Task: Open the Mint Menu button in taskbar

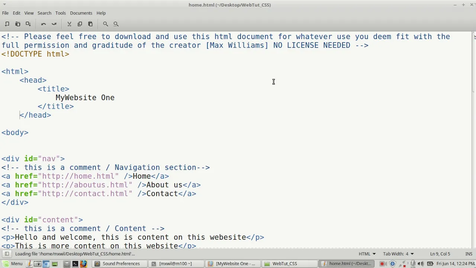Action: point(13,264)
